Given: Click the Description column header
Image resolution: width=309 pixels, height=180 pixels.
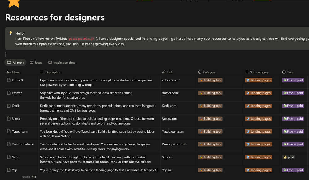Looking at the screenshot, I should coord(51,72).
